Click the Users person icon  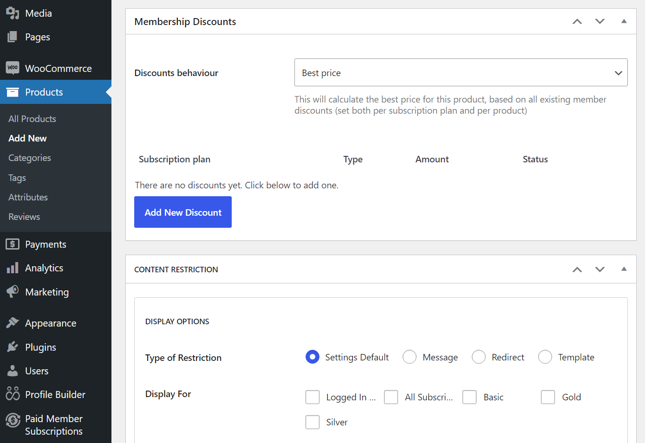13,371
